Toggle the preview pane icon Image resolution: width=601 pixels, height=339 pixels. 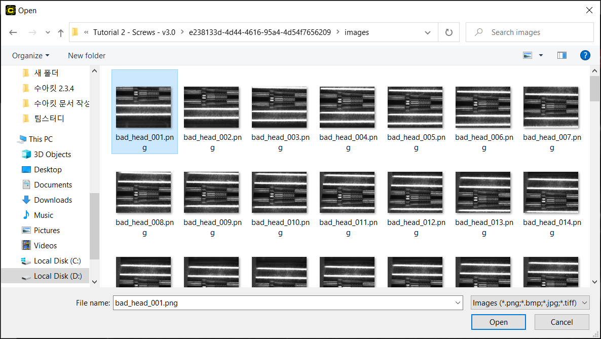[x=561, y=55]
